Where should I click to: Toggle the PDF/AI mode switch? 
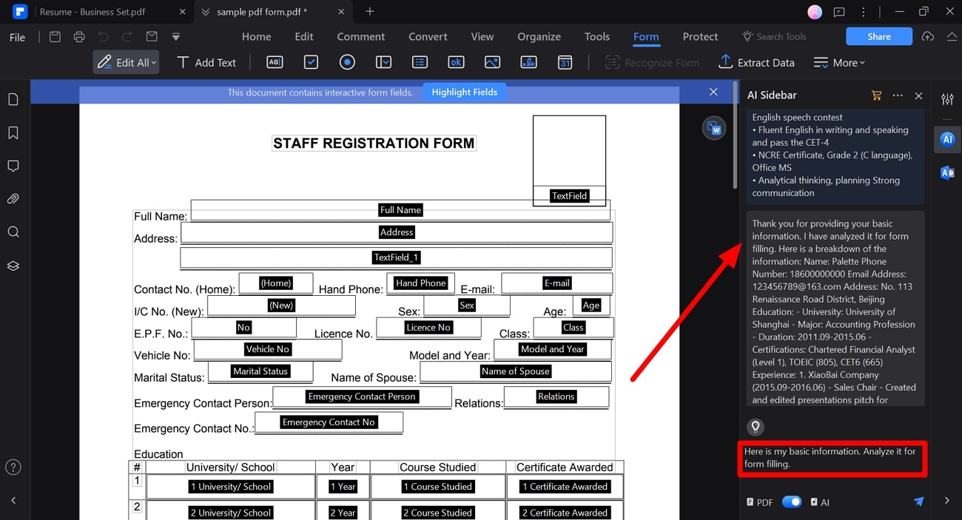click(792, 502)
